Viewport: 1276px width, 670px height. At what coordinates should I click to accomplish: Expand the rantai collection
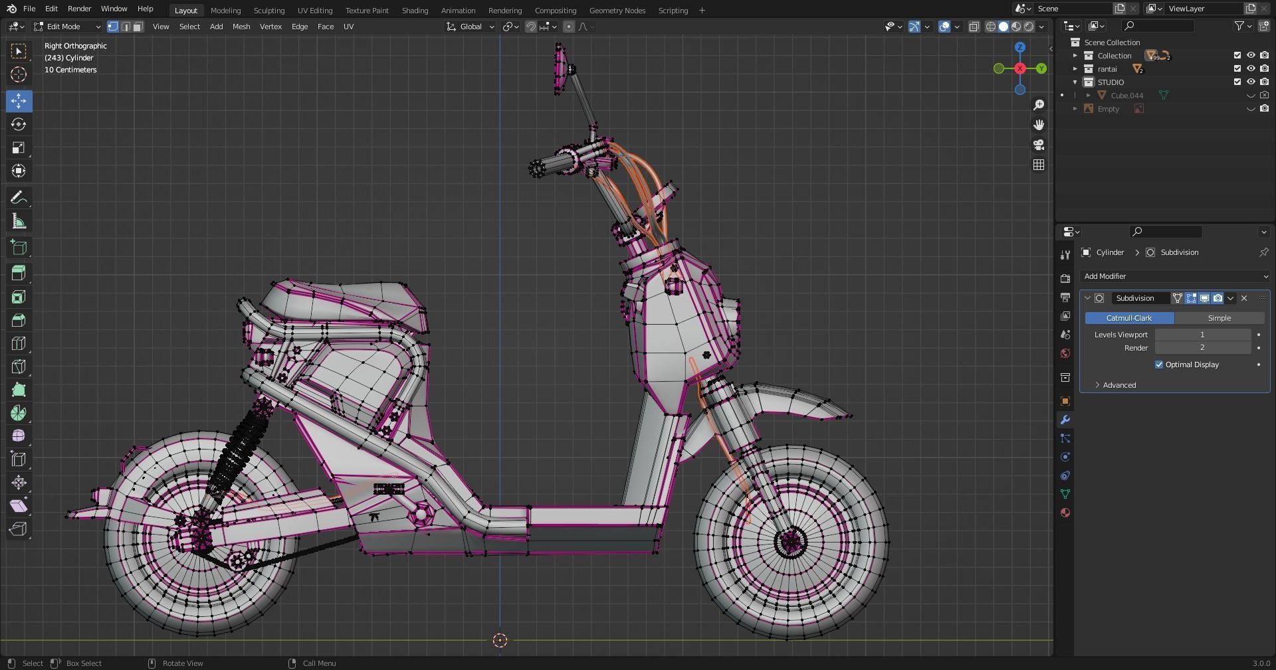tap(1075, 69)
